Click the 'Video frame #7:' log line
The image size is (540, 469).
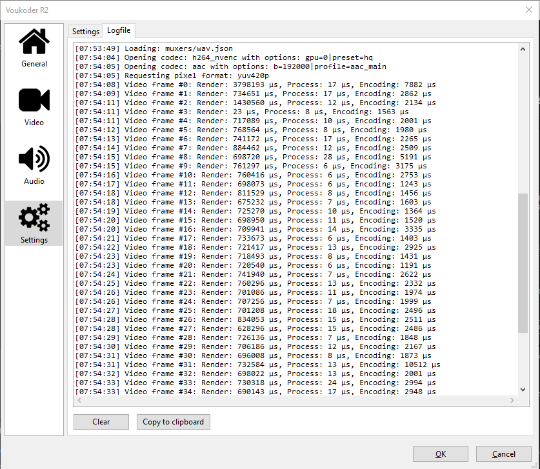tap(253, 148)
